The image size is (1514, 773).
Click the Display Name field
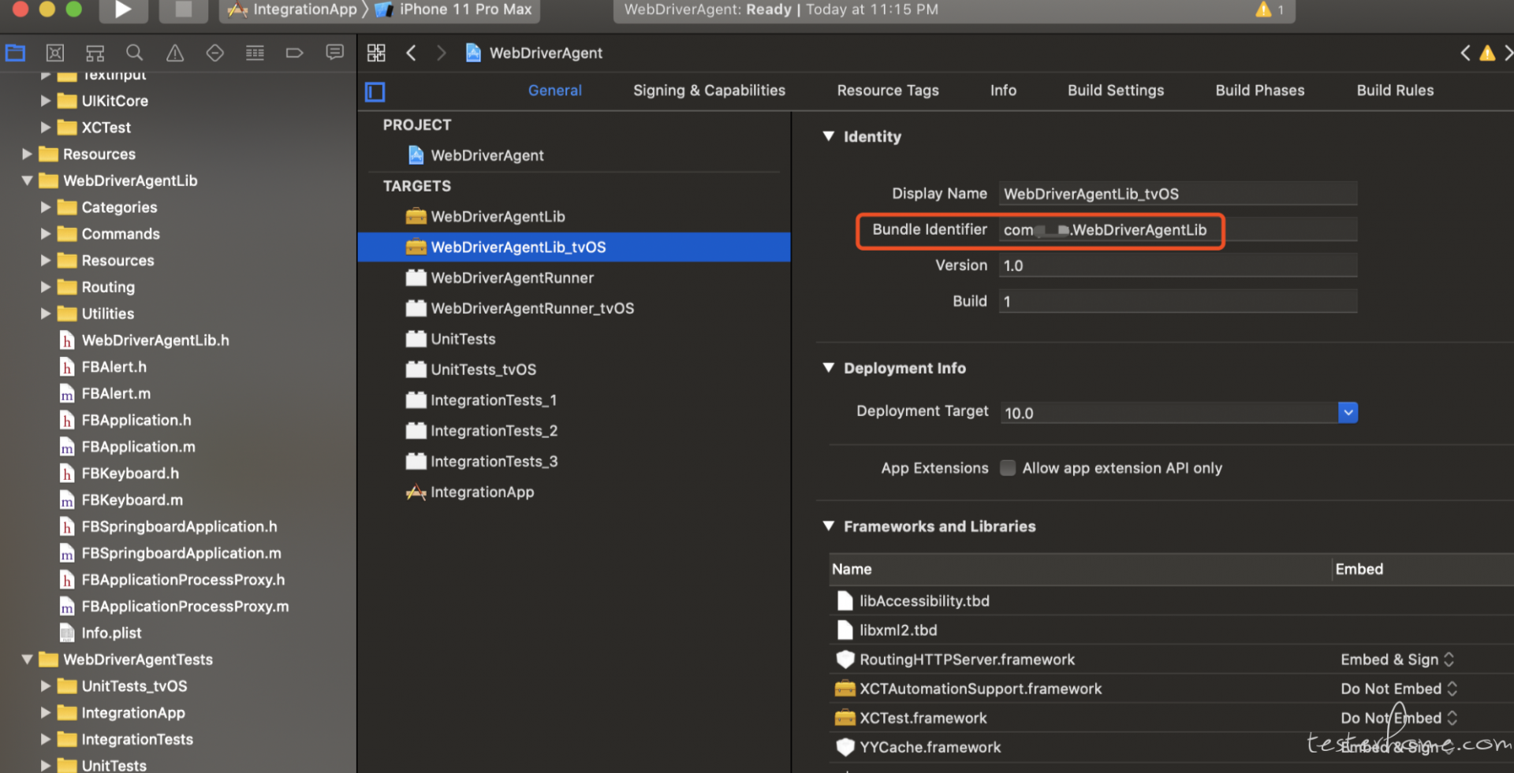(x=1178, y=194)
